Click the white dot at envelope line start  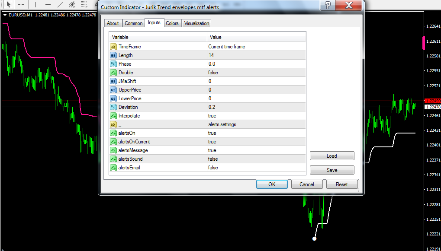[315, 238]
